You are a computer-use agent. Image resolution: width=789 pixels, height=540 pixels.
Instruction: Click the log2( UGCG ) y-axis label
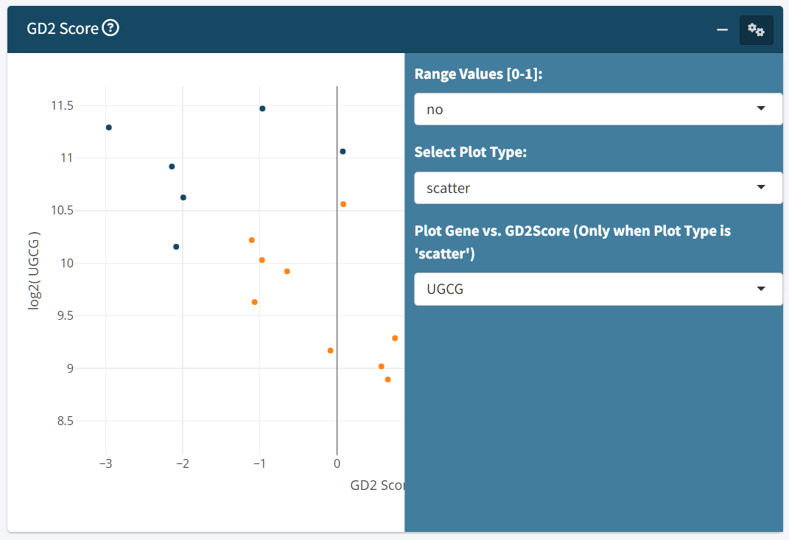pos(34,270)
